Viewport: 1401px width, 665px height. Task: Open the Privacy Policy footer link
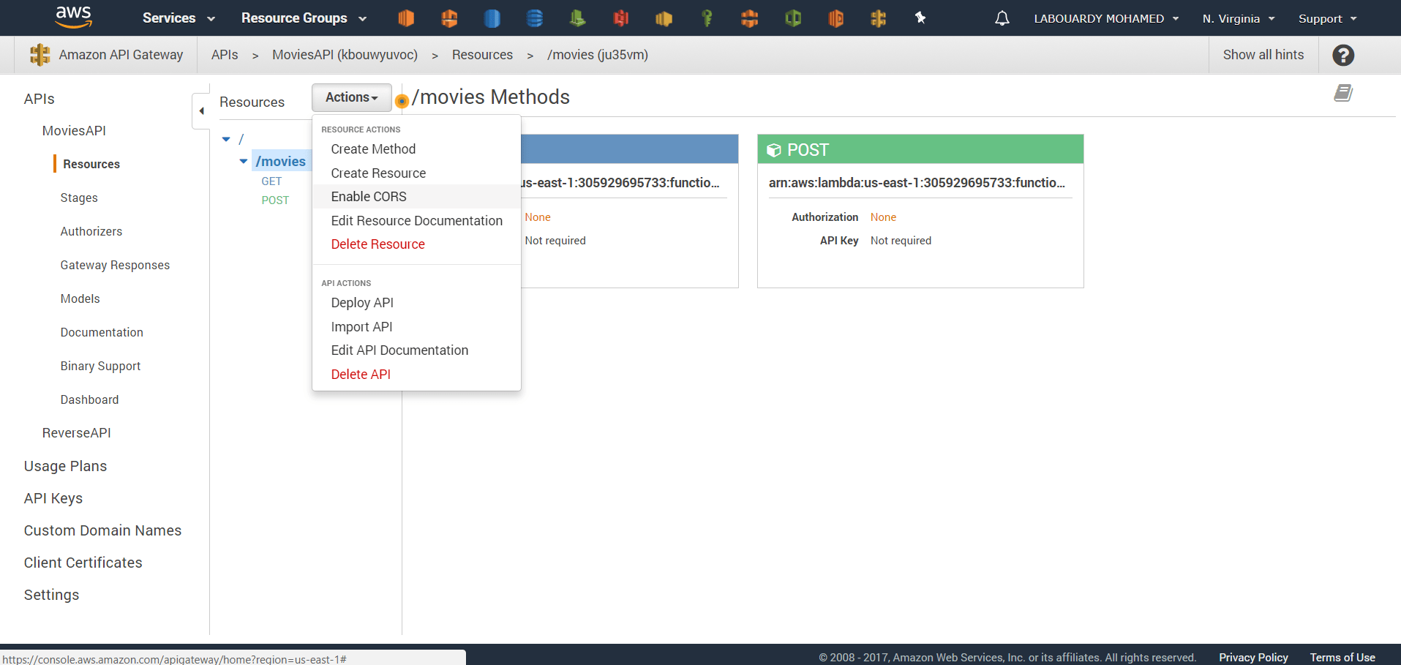(x=1253, y=658)
